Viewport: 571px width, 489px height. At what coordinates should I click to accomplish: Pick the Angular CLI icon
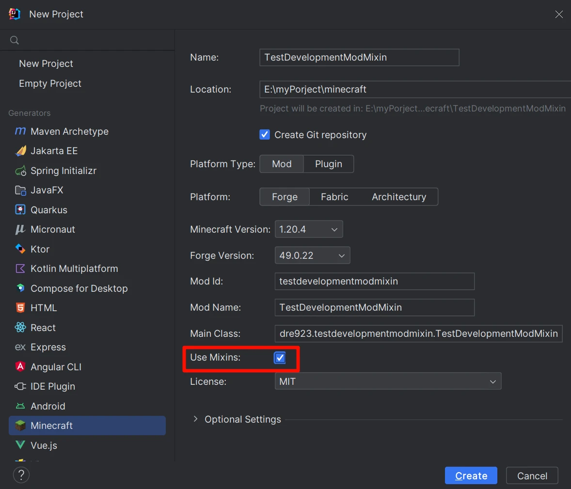[20, 367]
